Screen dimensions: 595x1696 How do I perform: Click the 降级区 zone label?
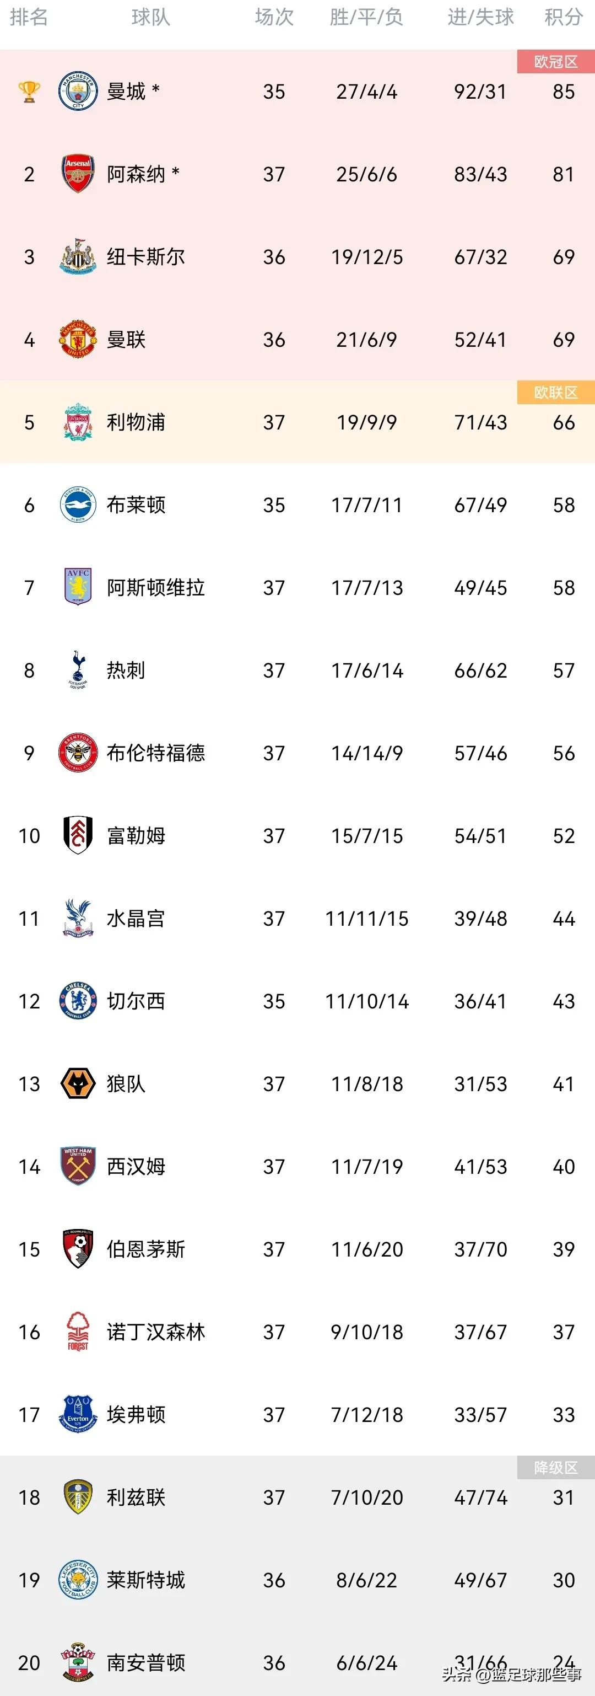555,1468
